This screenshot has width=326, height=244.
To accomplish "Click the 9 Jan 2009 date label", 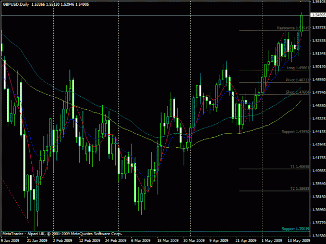I will [10, 240].
